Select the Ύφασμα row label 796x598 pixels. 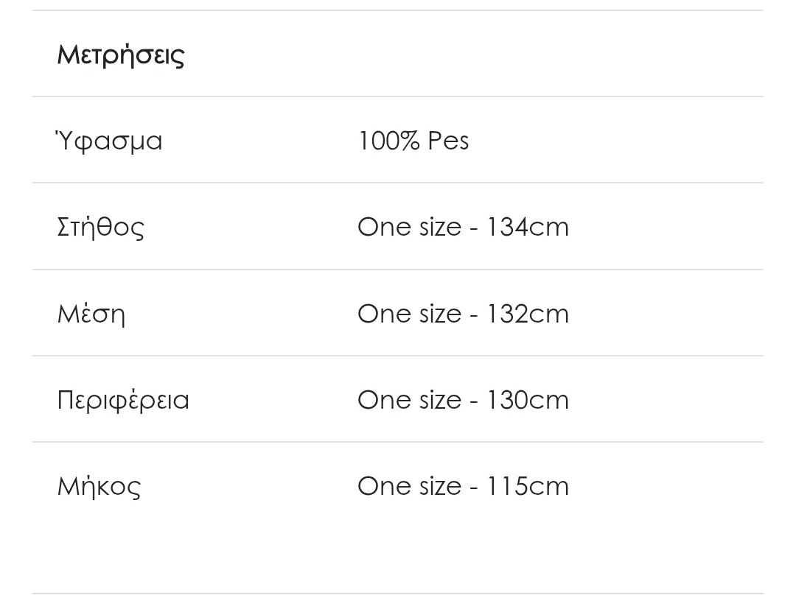point(109,141)
